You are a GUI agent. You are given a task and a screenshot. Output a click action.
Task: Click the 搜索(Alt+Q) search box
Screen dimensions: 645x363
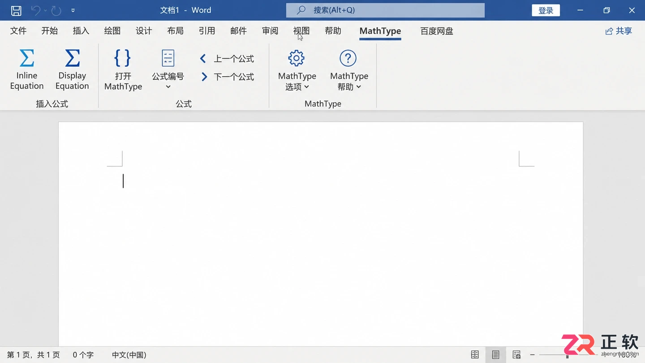(x=385, y=10)
